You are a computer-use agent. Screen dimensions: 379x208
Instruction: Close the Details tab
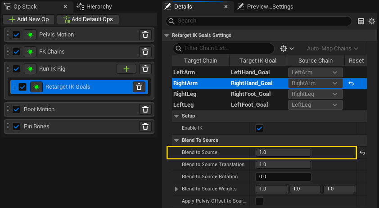[x=226, y=7]
